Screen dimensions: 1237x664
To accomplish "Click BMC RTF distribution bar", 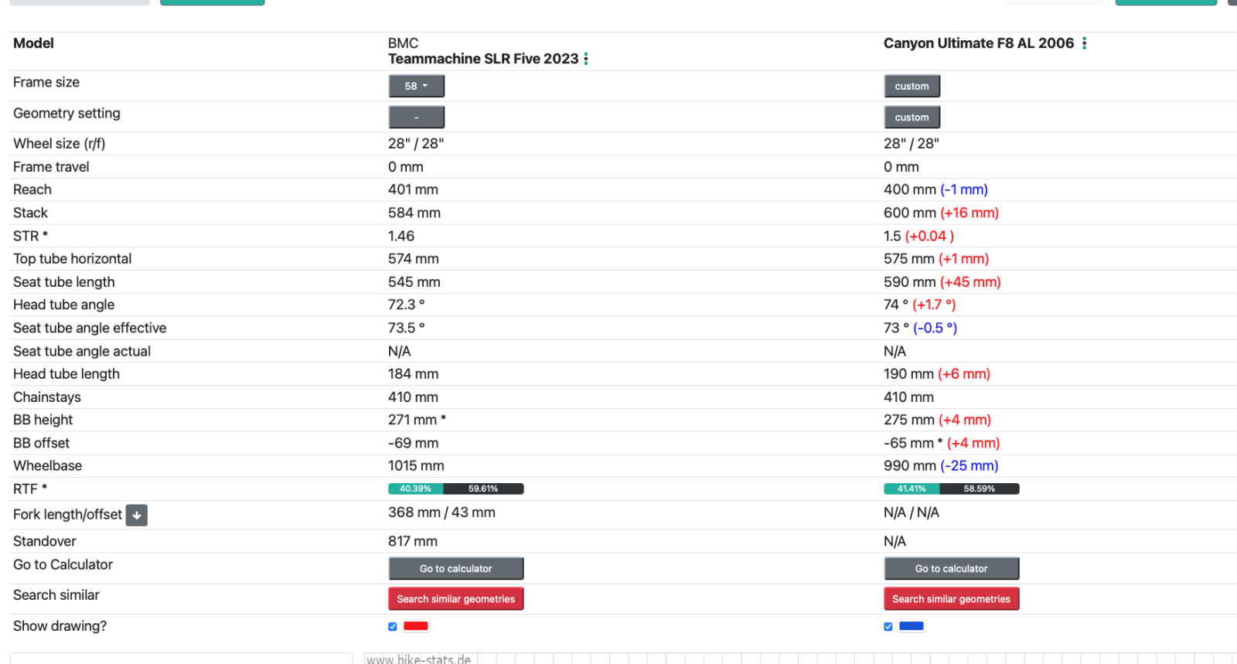I will pos(455,489).
